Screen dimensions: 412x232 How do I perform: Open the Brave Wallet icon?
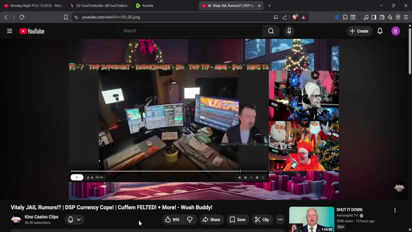click(382, 17)
